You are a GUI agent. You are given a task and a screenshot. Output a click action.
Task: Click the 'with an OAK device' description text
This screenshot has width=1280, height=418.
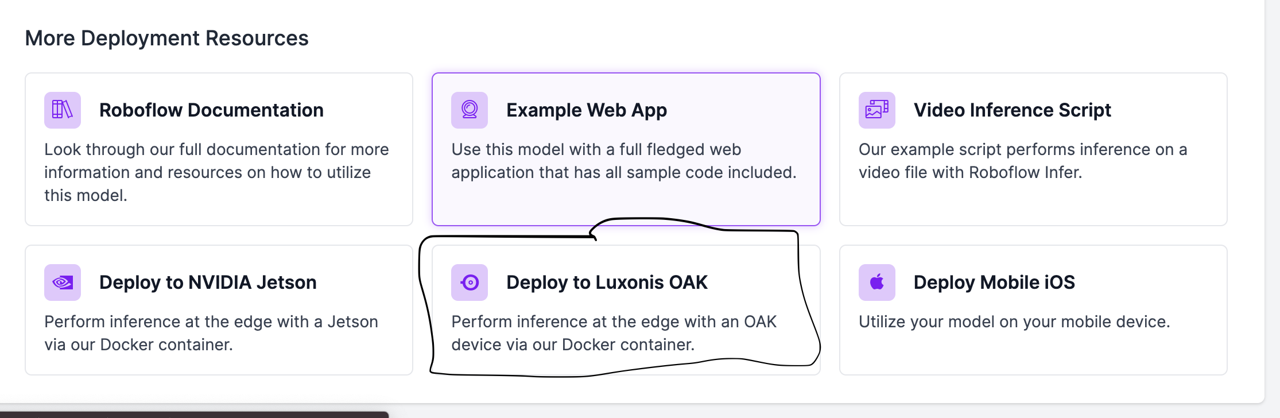coord(614,333)
